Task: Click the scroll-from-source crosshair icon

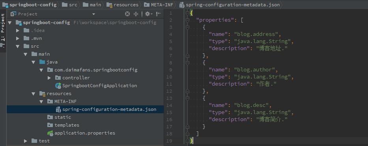Action: tap(127, 14)
